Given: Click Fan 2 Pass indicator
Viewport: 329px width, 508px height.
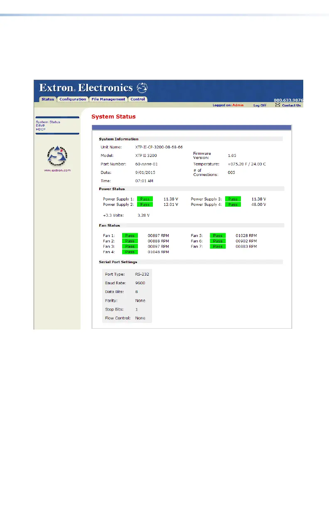Looking at the screenshot, I should point(130,241).
